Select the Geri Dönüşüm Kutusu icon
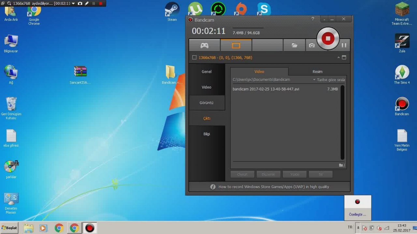This screenshot has width=417, height=234. (x=11, y=108)
